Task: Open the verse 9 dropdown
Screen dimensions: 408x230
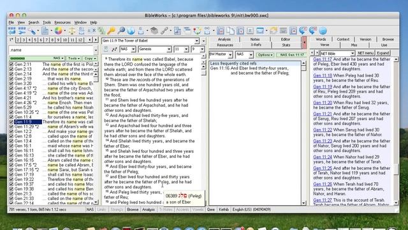Action: (202, 49)
